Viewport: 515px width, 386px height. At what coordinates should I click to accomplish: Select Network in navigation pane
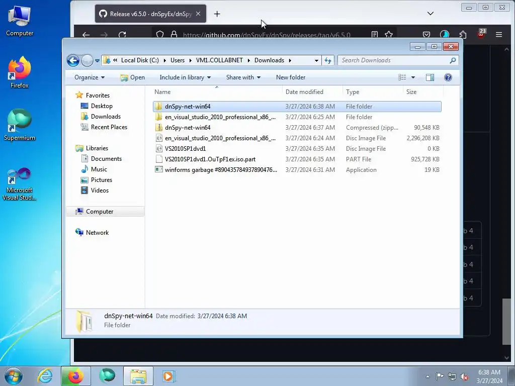[97, 233]
